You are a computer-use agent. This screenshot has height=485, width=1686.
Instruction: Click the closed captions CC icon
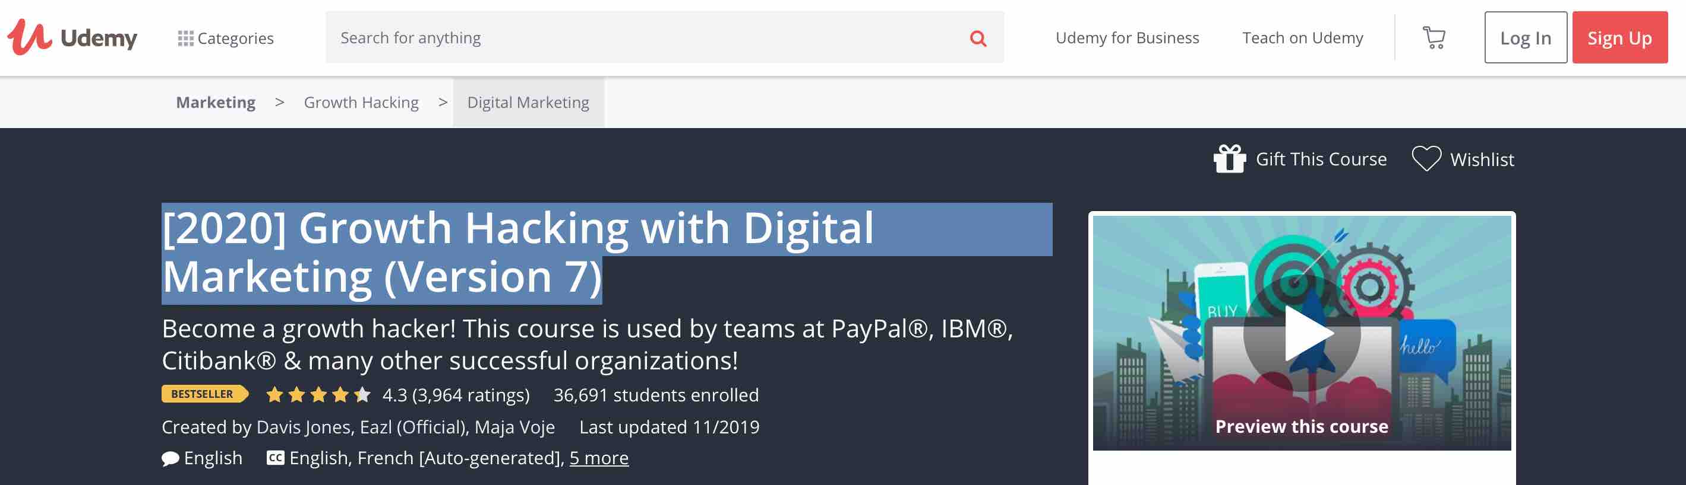276,458
